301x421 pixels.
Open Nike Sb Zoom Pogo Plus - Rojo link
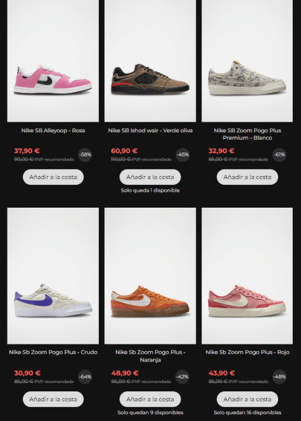tap(247, 352)
